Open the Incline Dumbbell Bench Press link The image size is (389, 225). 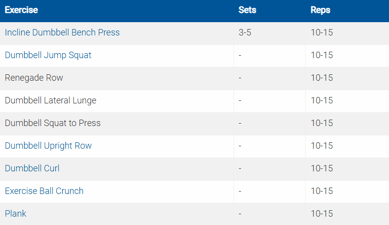pyautogui.click(x=62, y=32)
